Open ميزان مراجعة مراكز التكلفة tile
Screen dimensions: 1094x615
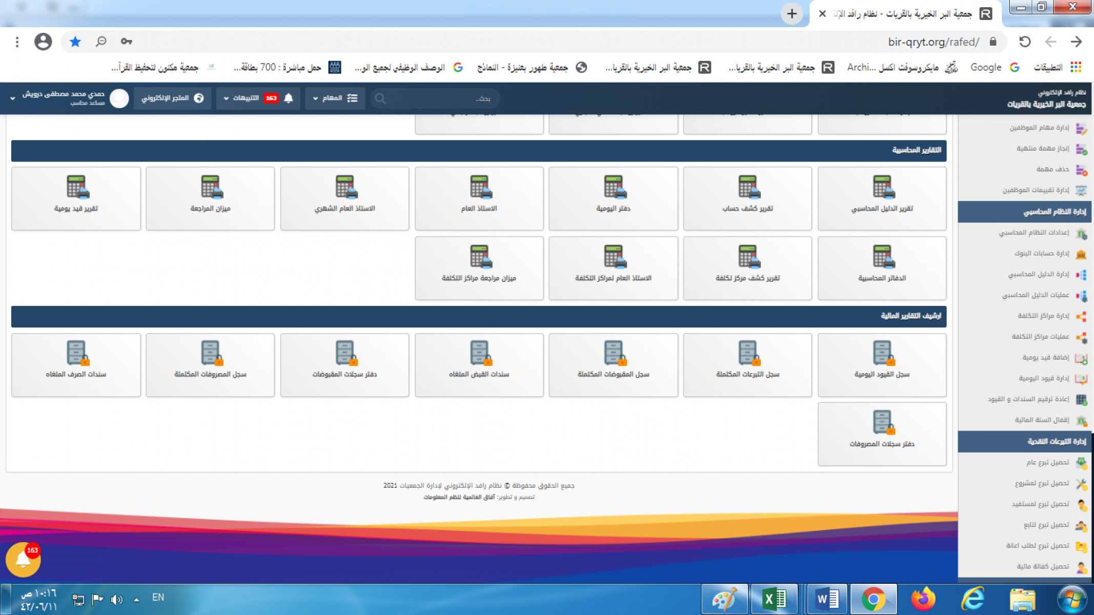[479, 268]
